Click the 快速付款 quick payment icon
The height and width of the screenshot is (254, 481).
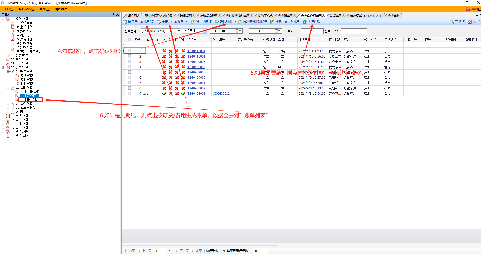[x=305, y=22]
